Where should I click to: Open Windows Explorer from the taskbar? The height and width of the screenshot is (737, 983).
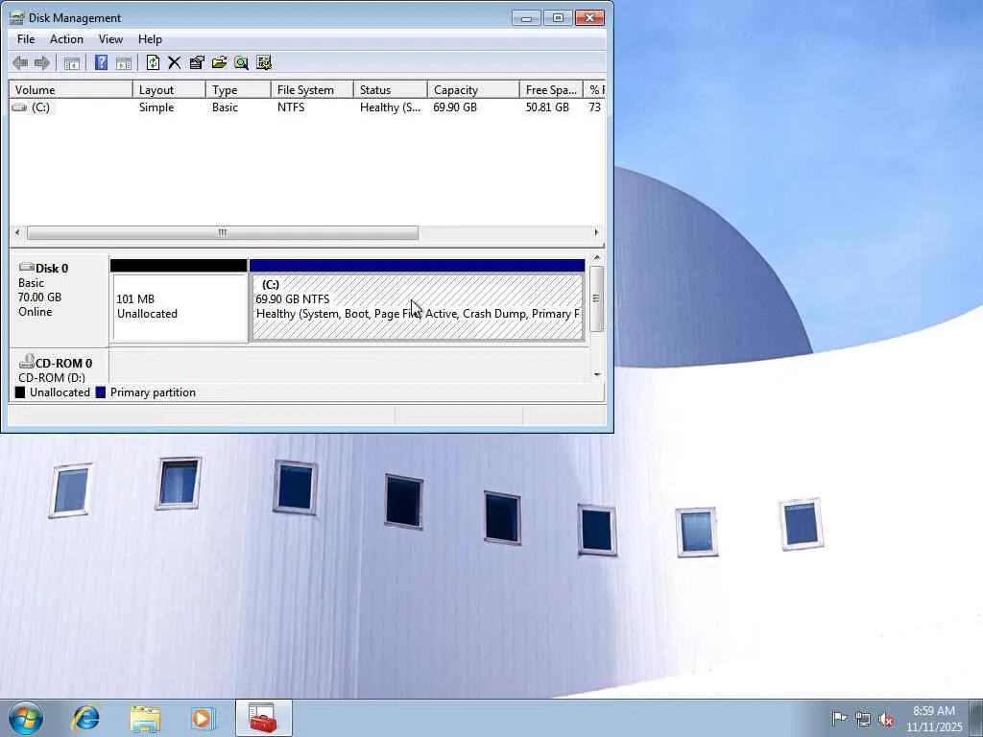coord(146,719)
